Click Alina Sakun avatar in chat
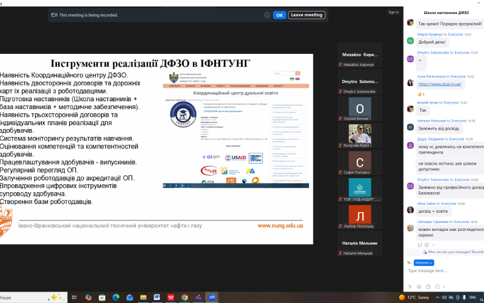 point(410,210)
